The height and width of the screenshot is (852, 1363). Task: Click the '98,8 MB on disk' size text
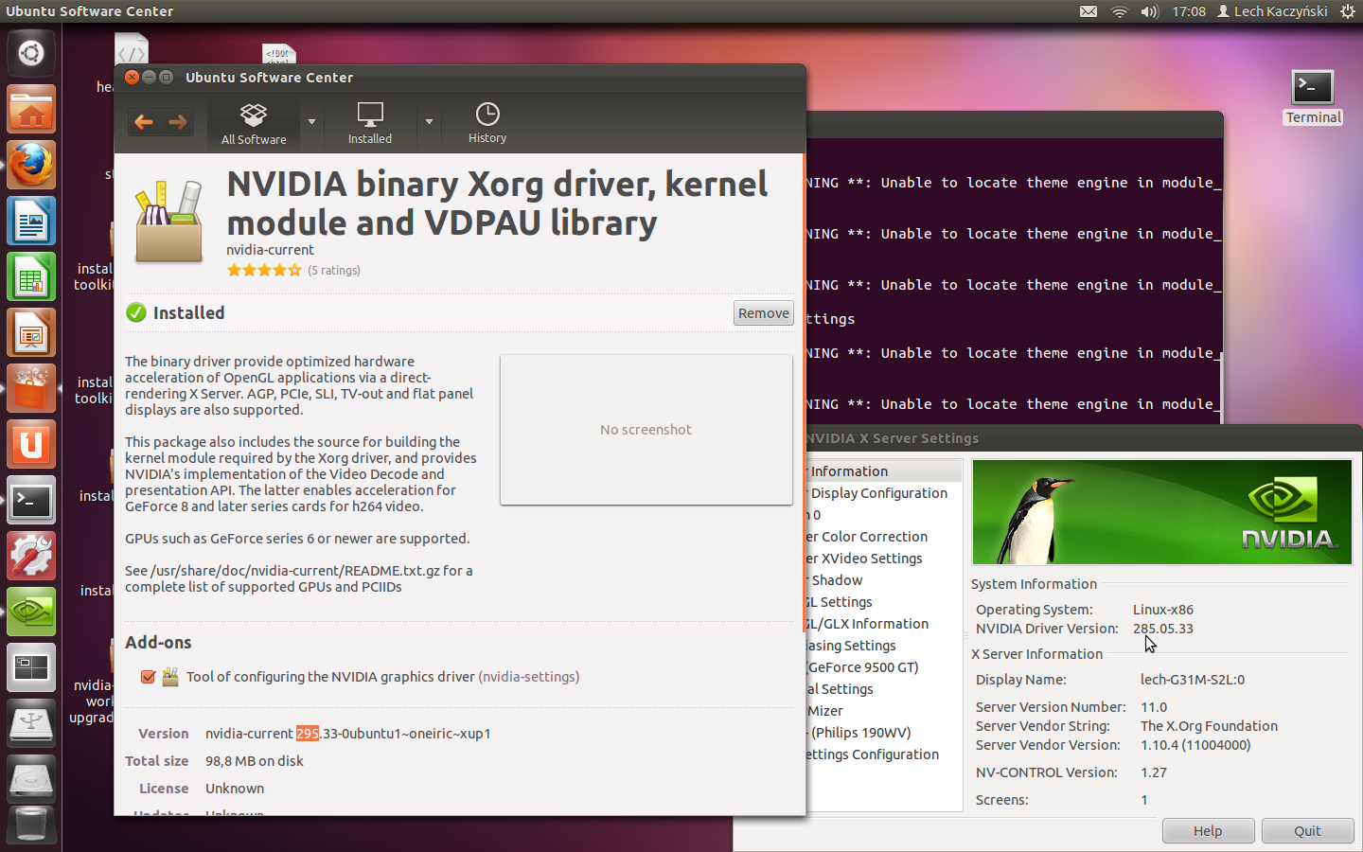coord(255,761)
